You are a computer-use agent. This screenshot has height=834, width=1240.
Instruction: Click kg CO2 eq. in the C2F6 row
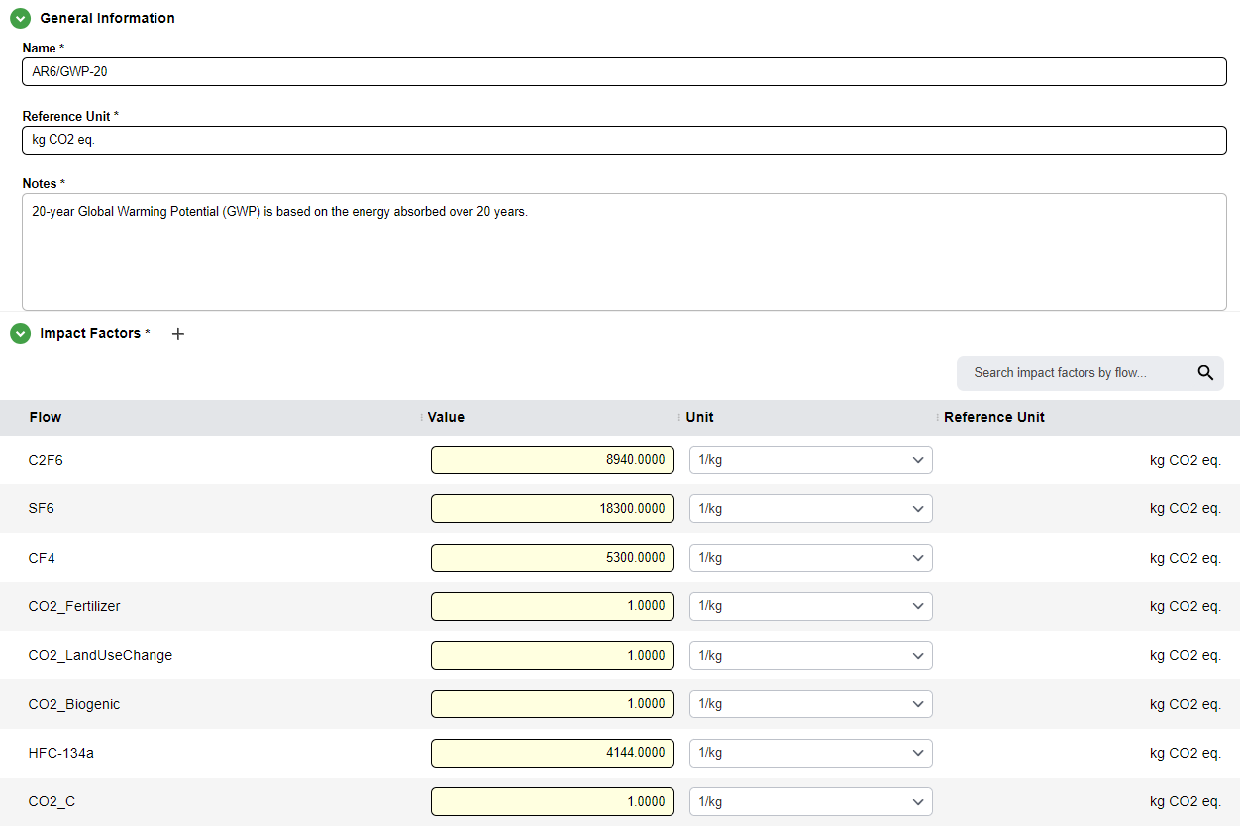(x=1186, y=460)
